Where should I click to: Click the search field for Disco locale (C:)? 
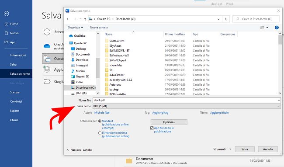click(256, 19)
